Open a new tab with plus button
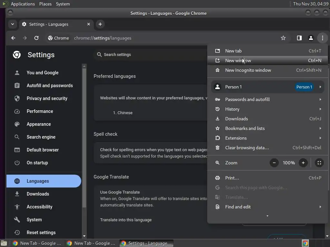The height and width of the screenshot is (247, 330). click(x=100, y=24)
